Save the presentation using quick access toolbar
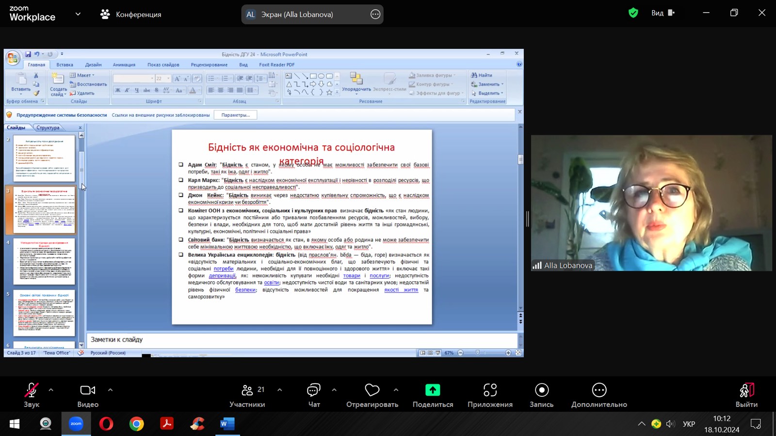This screenshot has height=436, width=776. (28, 54)
